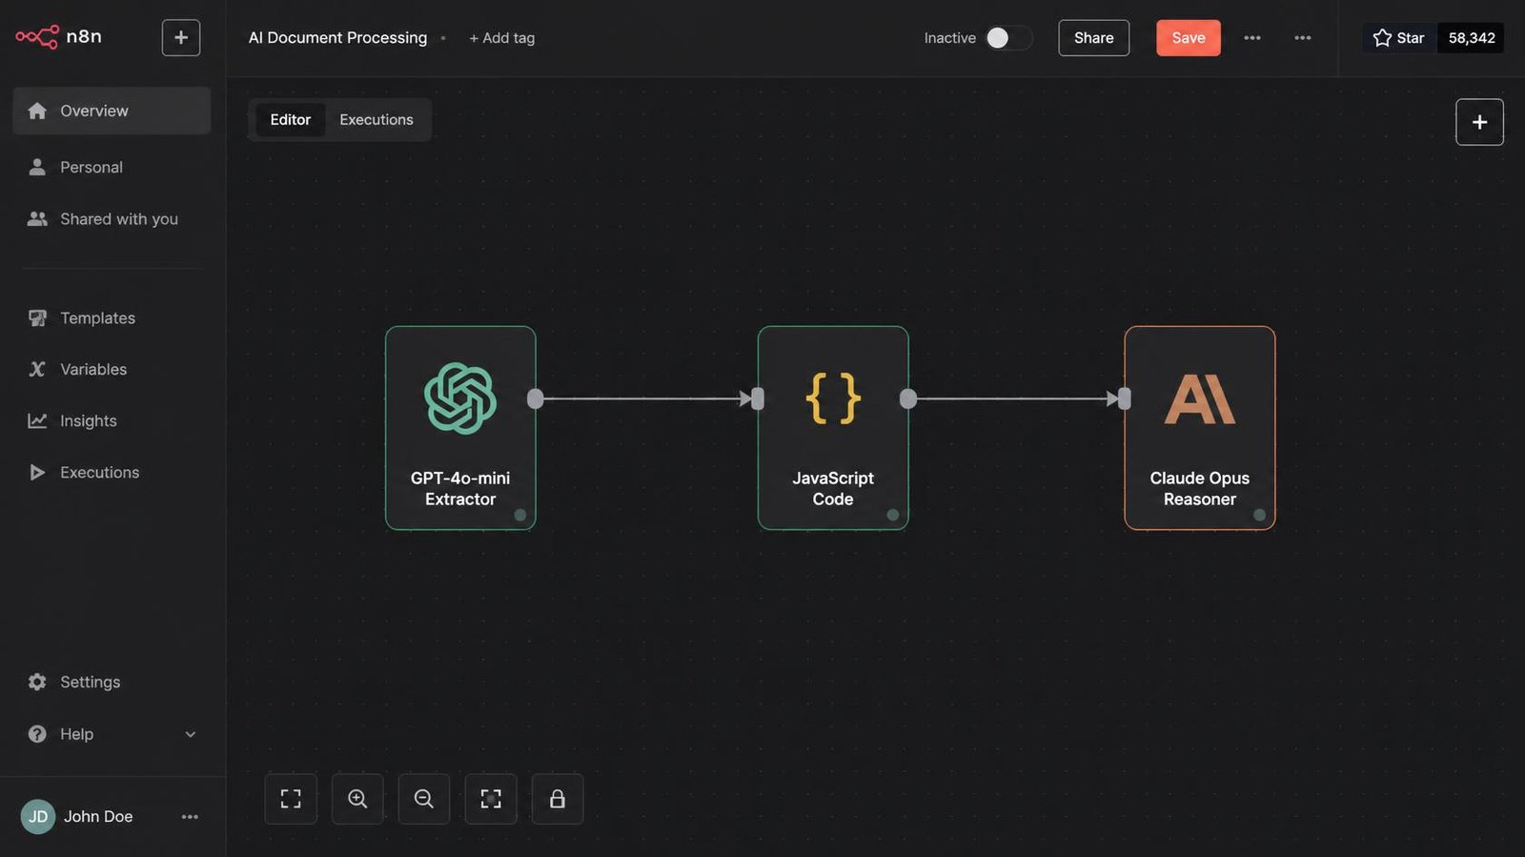Click status dot on JavaScript Code node
This screenshot has width=1525, height=857.
click(893, 515)
